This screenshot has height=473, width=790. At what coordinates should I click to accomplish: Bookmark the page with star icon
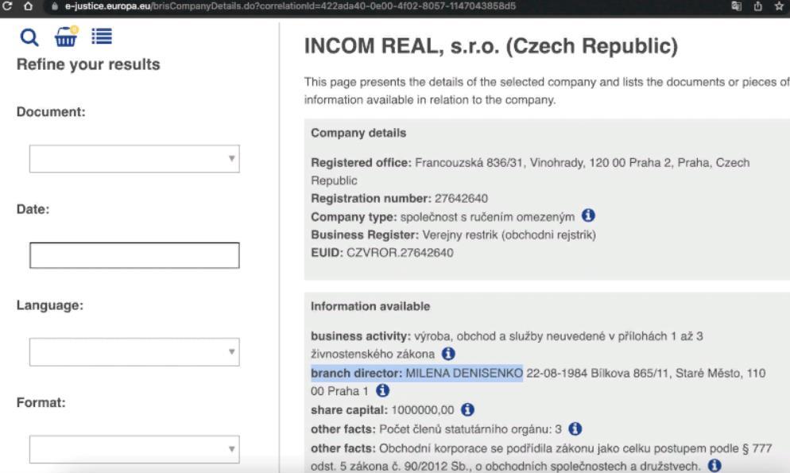coord(779,6)
